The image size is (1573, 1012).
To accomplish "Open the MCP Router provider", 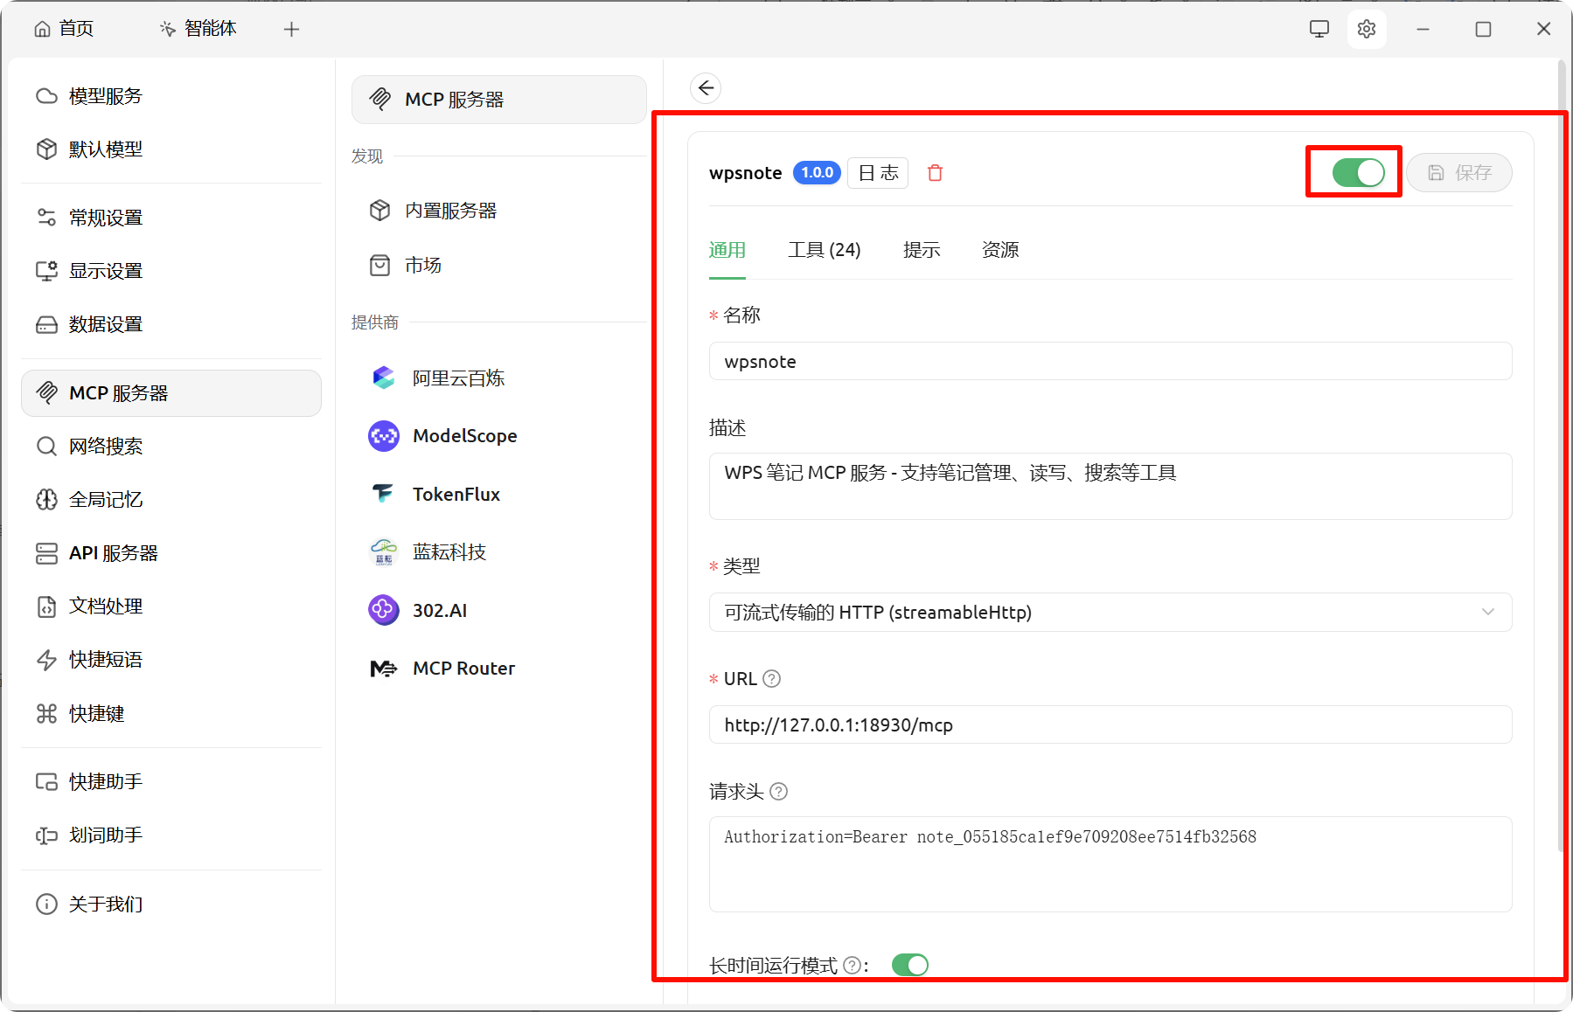I will 499,669.
